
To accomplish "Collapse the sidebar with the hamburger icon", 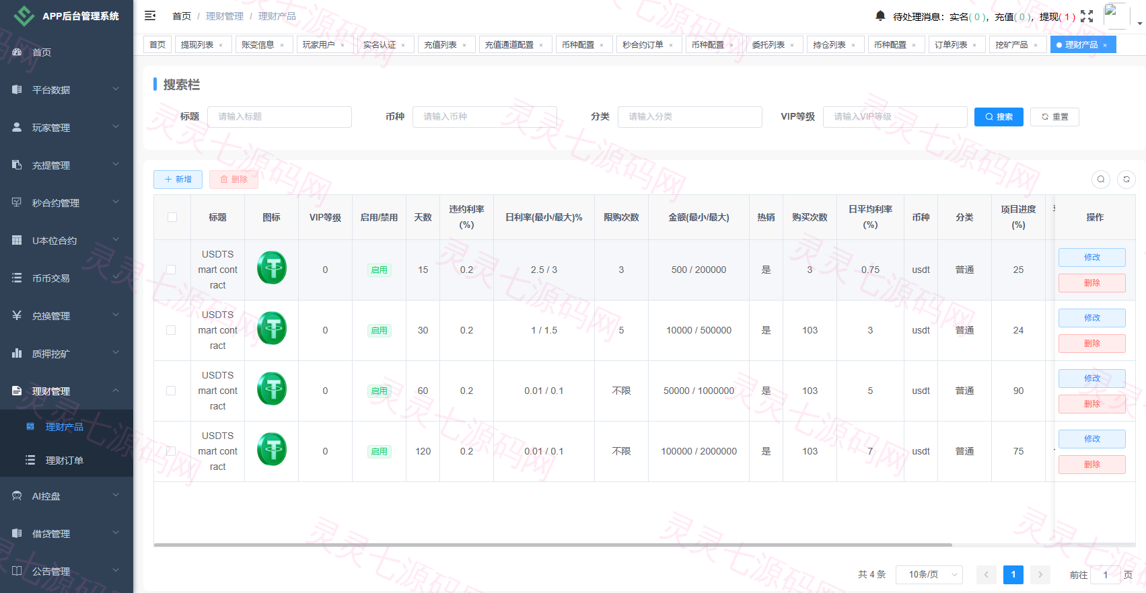I will [150, 15].
